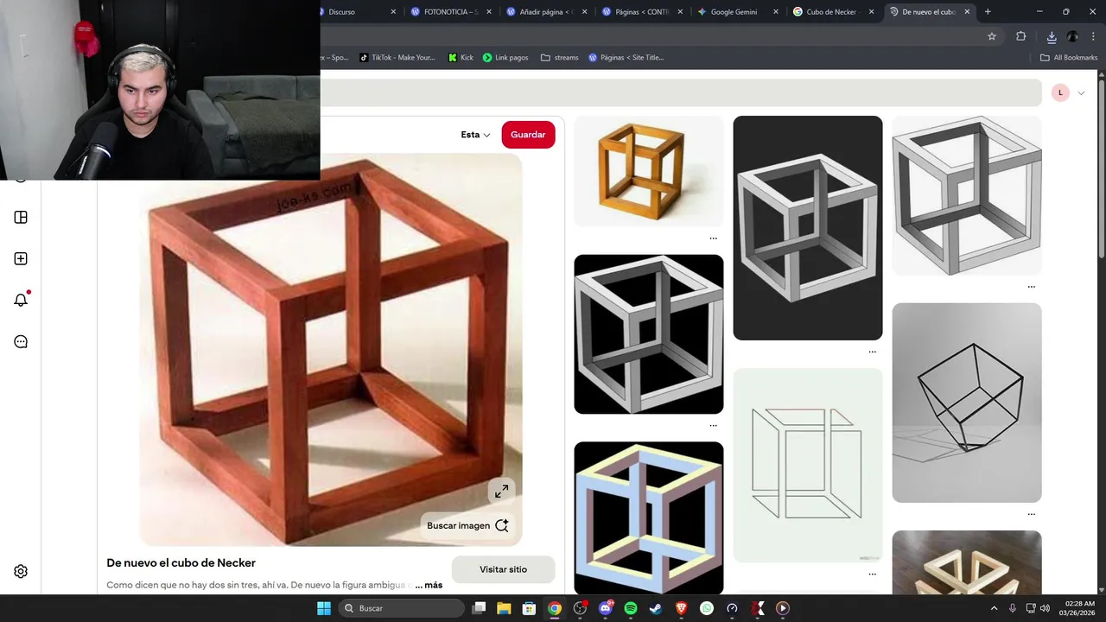This screenshot has width=1106, height=622.
Task: Click the red Guardar button
Action: (528, 135)
